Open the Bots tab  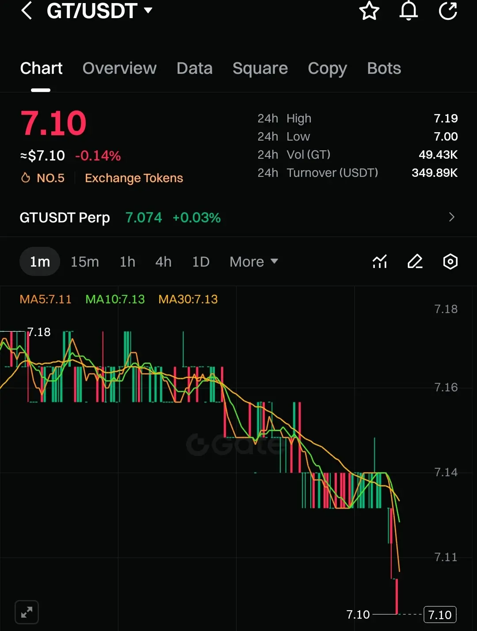point(384,69)
